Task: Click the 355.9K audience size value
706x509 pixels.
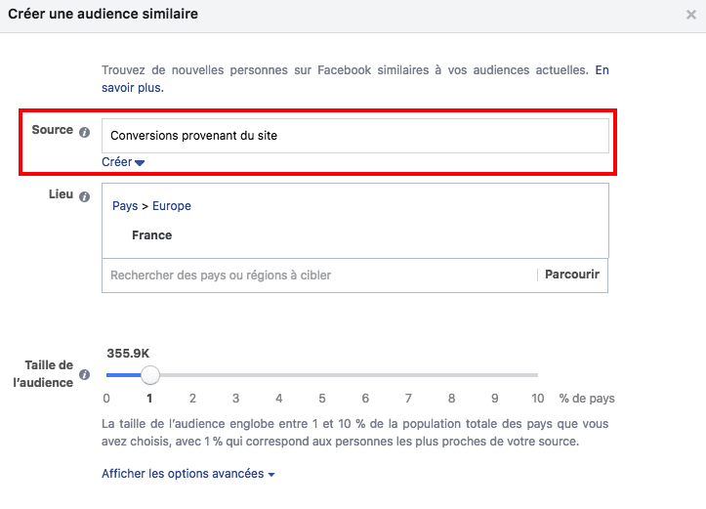Action: (x=127, y=354)
